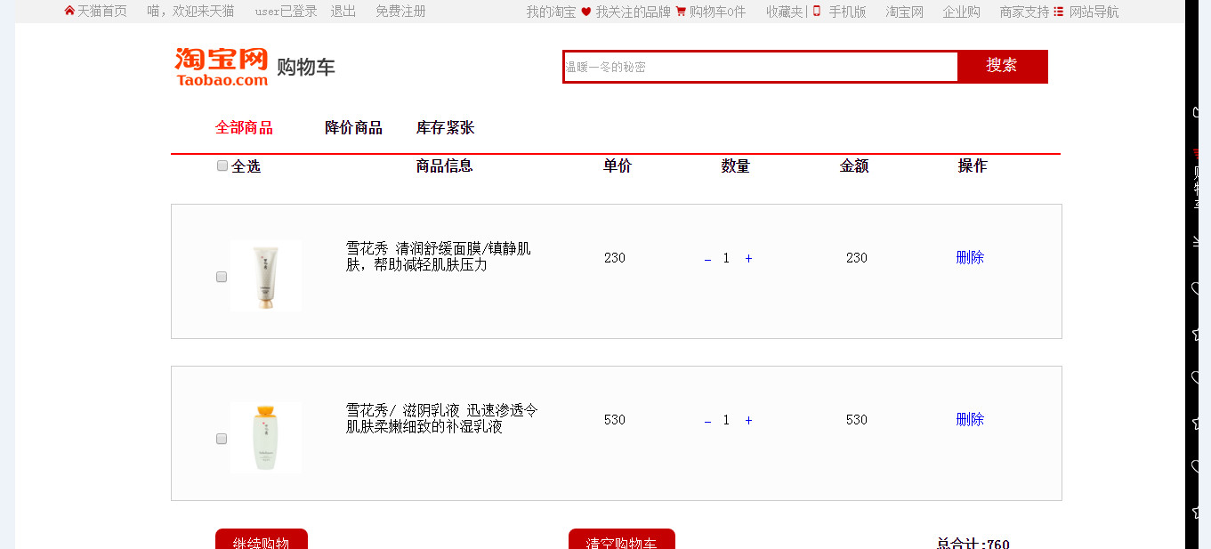This screenshot has height=549, width=1211.
Task: Switch to the 全部商品 tab
Action: pos(244,128)
